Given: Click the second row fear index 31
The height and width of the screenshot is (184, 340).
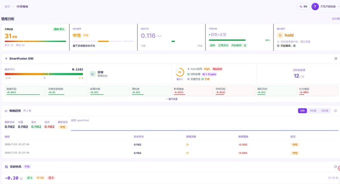Looking at the screenshot, I should click(x=187, y=153).
